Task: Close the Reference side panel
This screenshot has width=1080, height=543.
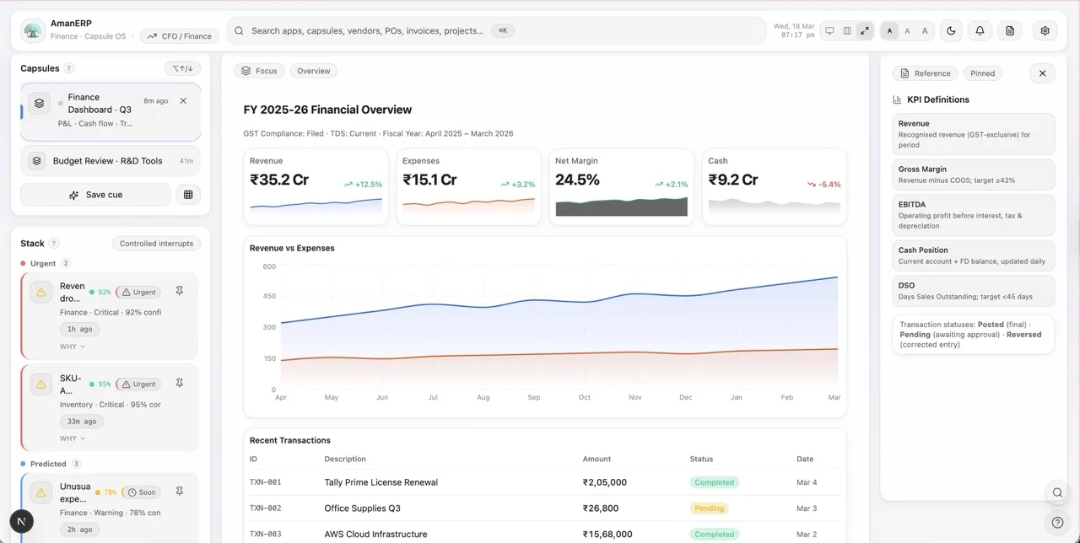Action: [1042, 73]
